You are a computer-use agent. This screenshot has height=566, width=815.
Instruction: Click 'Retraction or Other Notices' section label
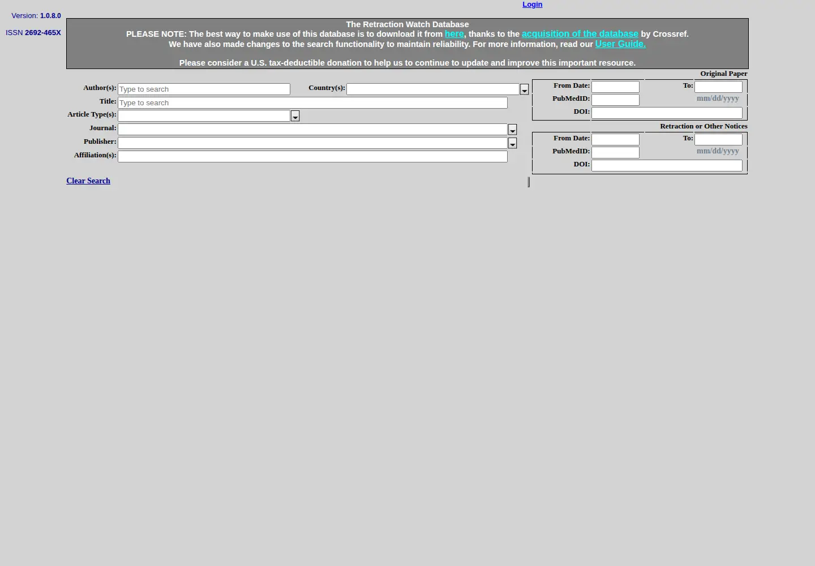point(704,126)
